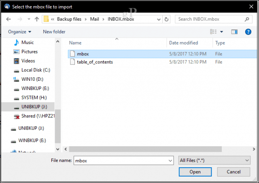Click the Pictures folder icon
Screen dimensions: 259x183
[16, 52]
